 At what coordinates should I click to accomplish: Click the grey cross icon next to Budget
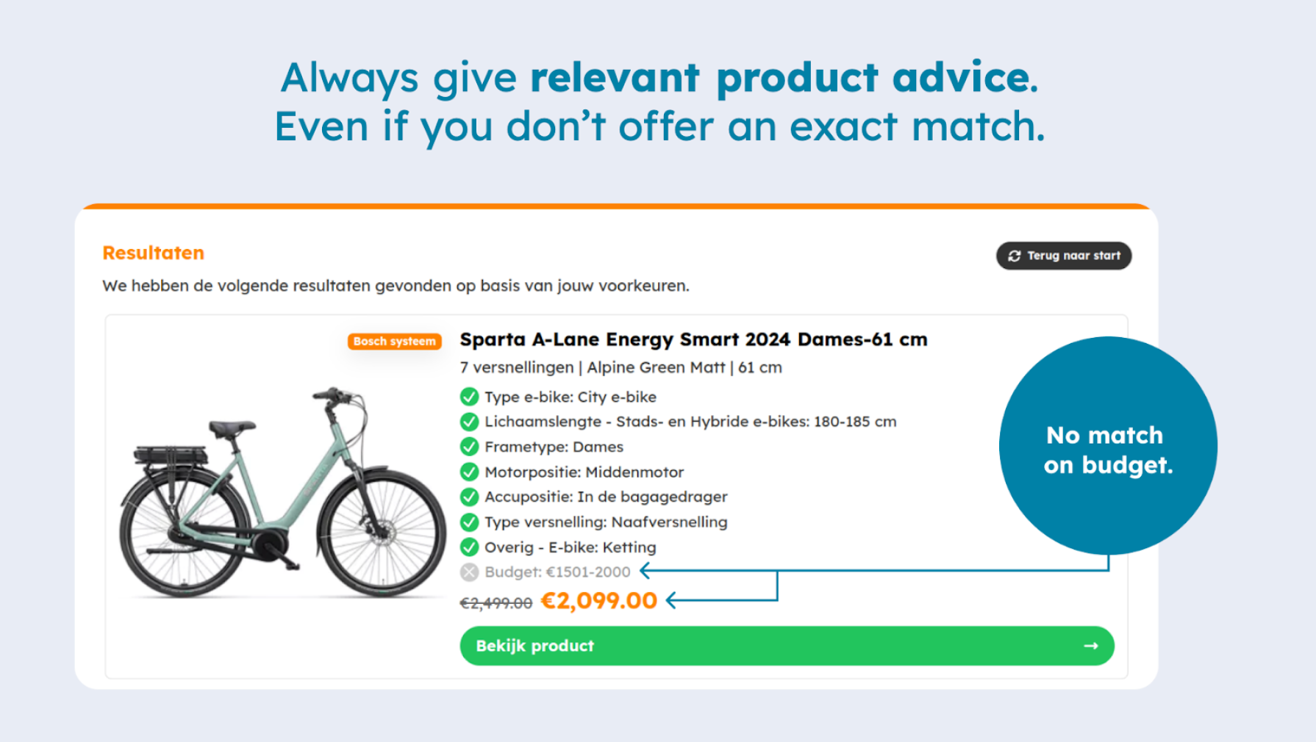469,572
